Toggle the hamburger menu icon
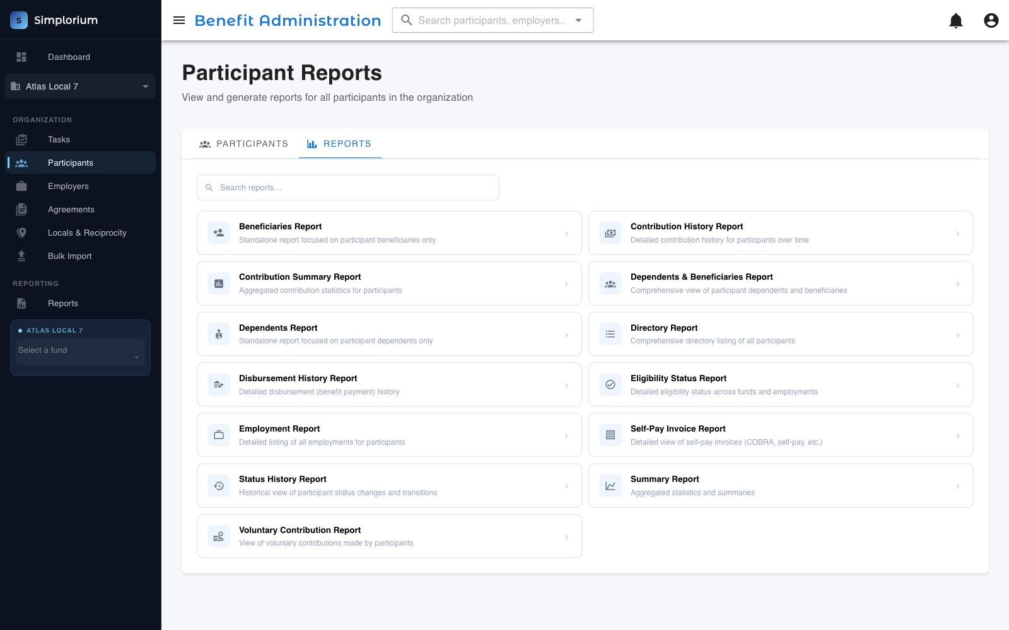The height and width of the screenshot is (630, 1009). 179,20
